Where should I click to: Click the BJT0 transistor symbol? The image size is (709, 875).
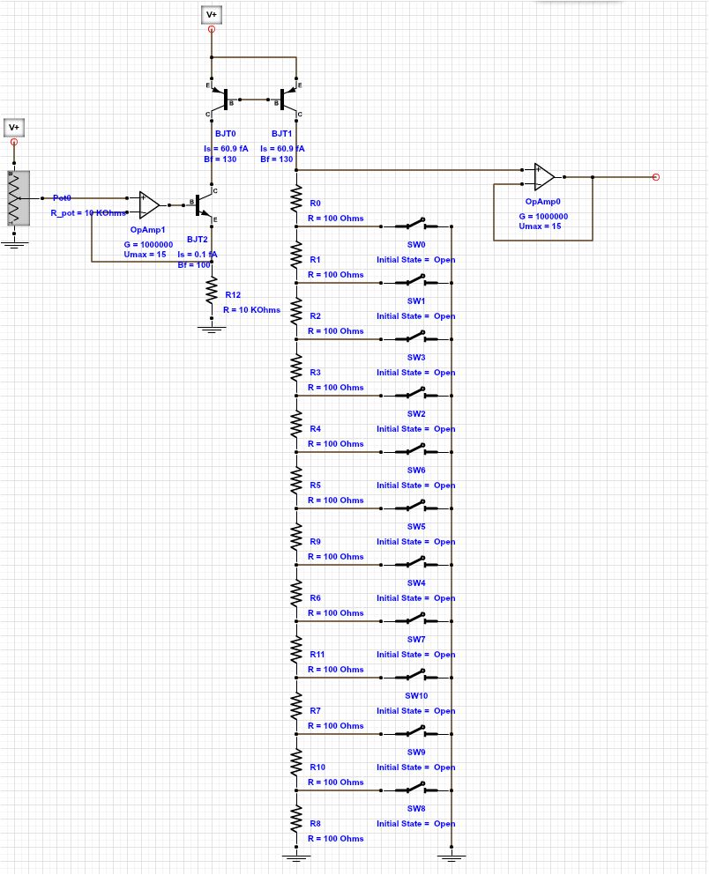click(221, 99)
